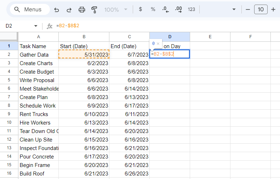This screenshot has width=280, height=179.
Task: Click the 6/9/2023 start date cell
Action: point(84,105)
